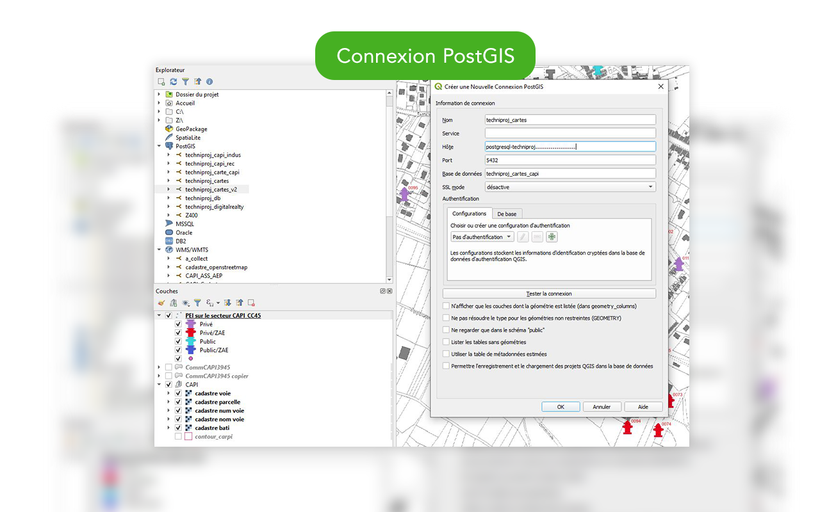Enable the CommCAPI3945 copier layer checkbox
This screenshot has height=512, width=820.
pos(168,376)
